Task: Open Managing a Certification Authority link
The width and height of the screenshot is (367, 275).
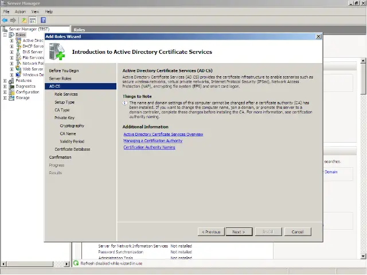Action: point(153,141)
